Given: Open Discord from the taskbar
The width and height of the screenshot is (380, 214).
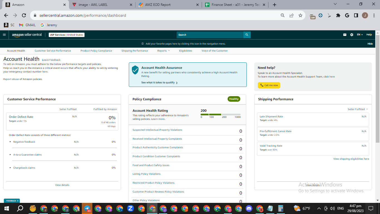Looking at the screenshot, I should [249, 208].
